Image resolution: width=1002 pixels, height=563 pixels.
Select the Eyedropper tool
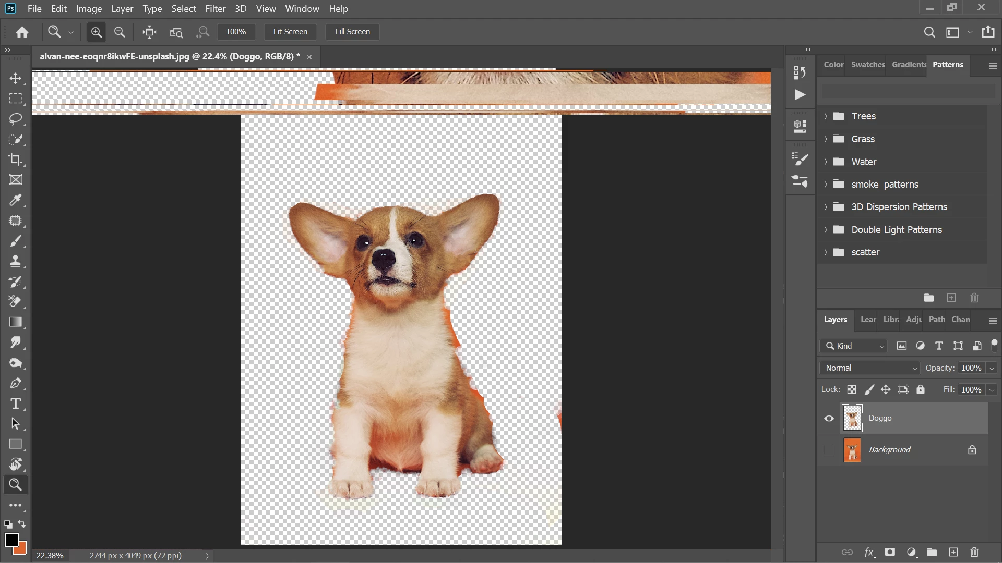pyautogui.click(x=16, y=200)
